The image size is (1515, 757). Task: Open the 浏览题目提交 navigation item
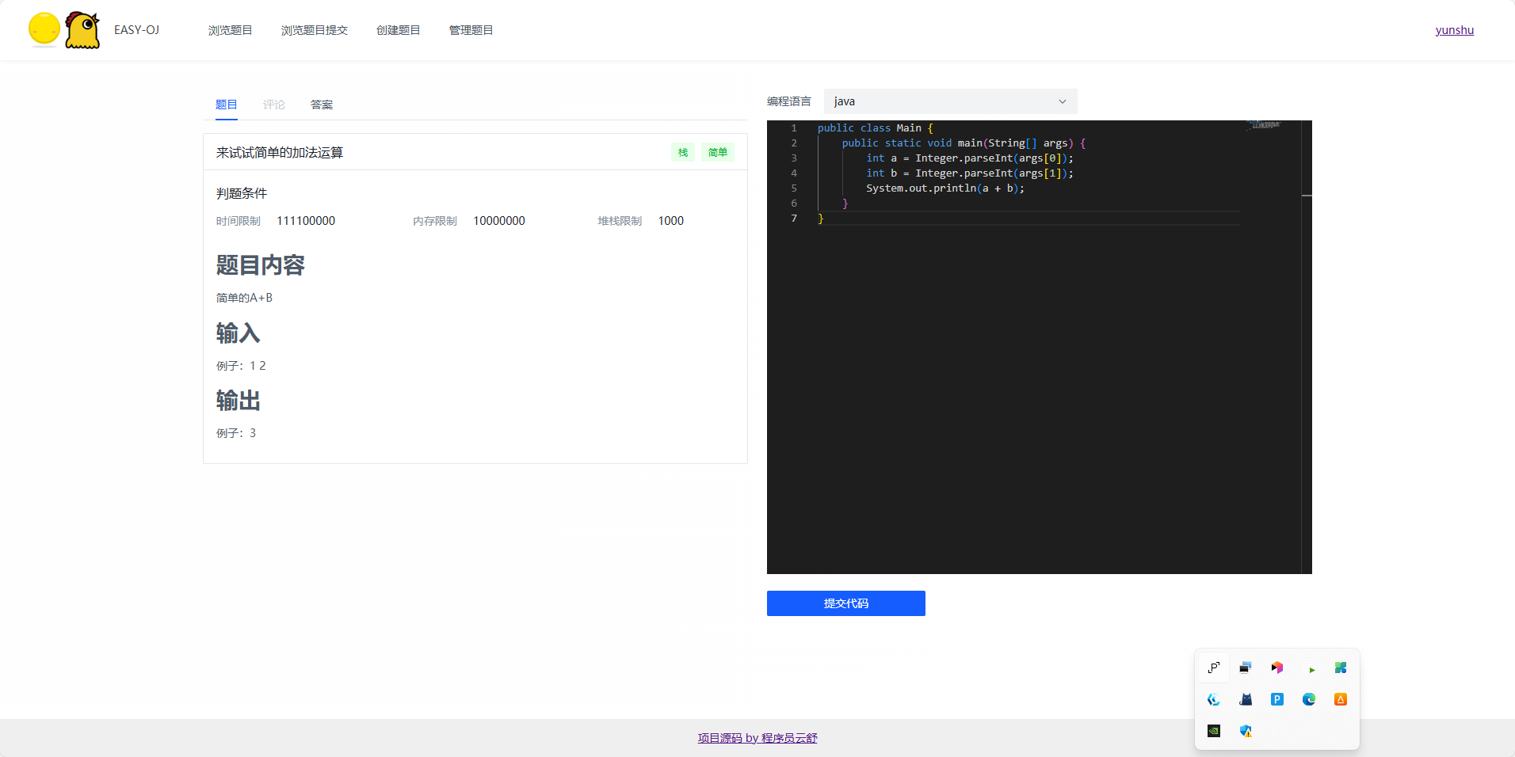315,30
